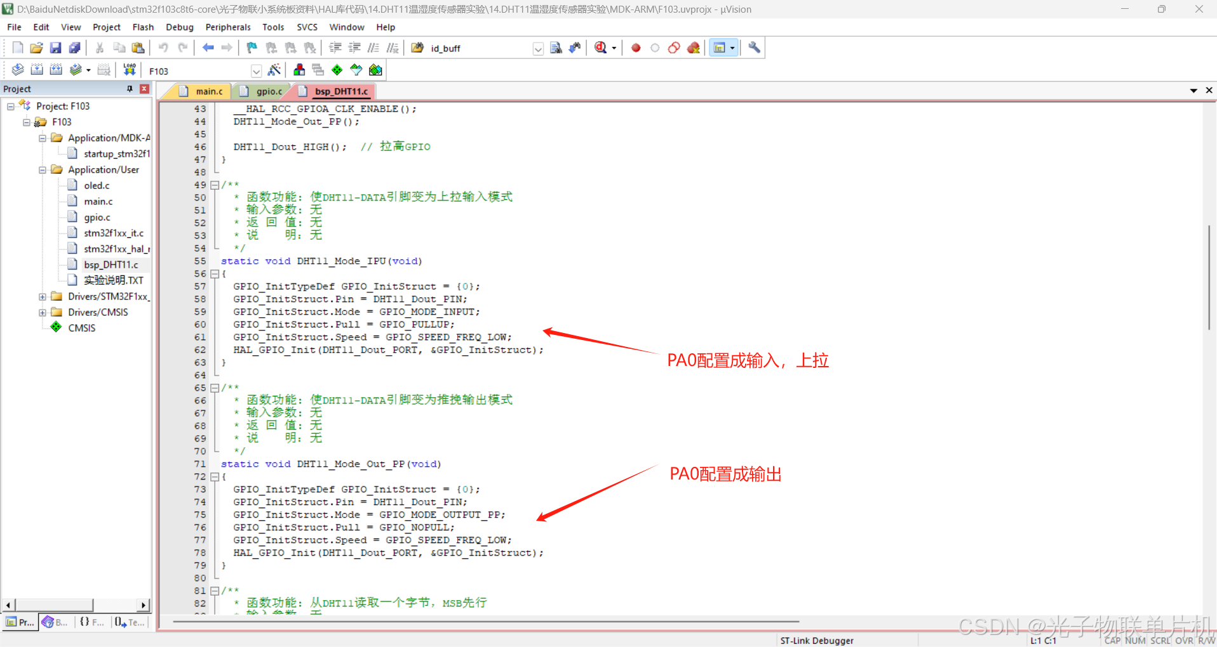
Task: Select the CMSIS component item
Action: coord(81,328)
